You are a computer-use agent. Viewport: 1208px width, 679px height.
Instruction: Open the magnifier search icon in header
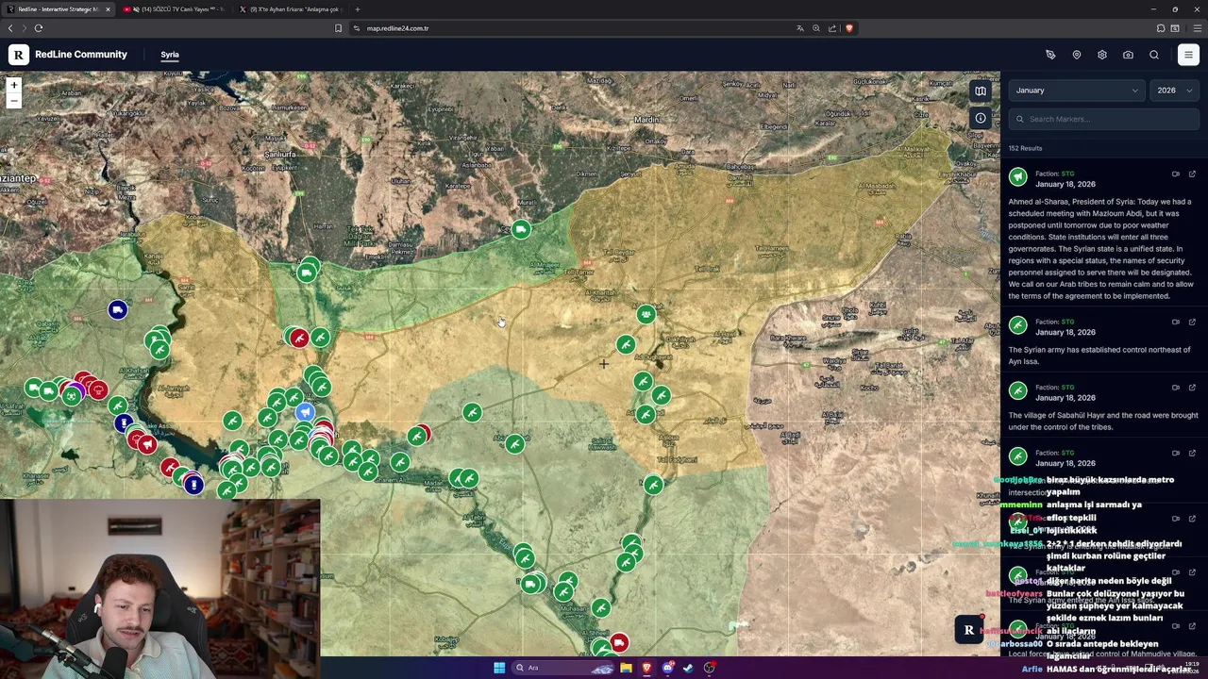tap(1154, 55)
